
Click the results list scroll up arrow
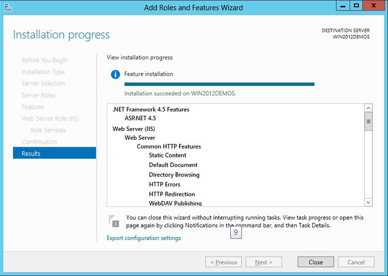tap(368, 108)
